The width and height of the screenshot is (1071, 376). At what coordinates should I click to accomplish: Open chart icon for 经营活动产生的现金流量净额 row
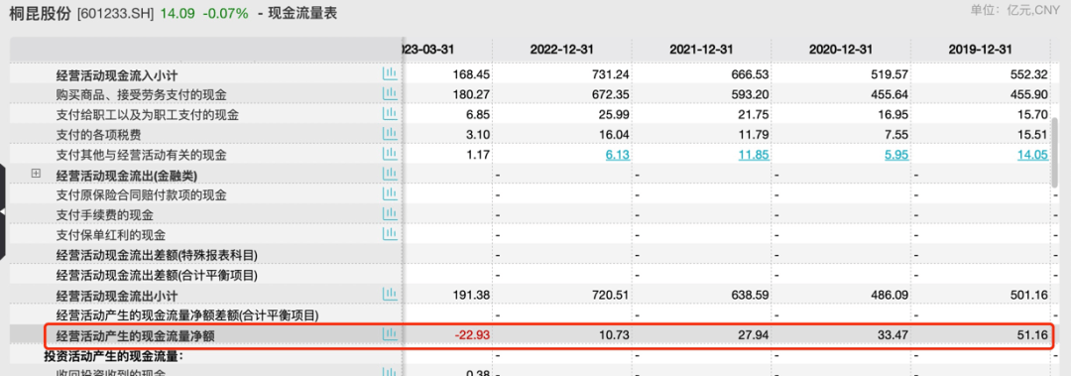coord(390,335)
